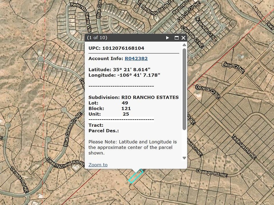Image resolution: width=274 pixels, height=205 pixels.
Task: Click the Tadpura Rd NE street label
Action: pos(244,146)
